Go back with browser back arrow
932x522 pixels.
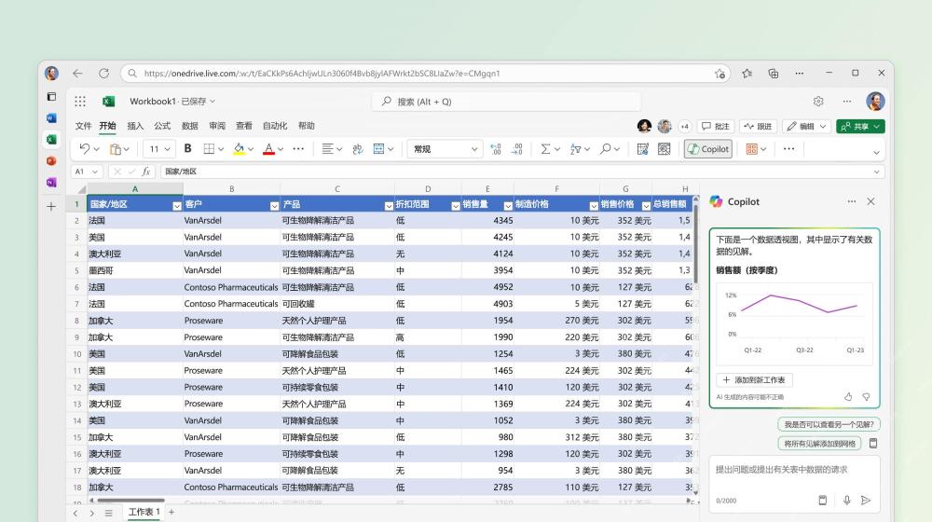[x=77, y=73]
